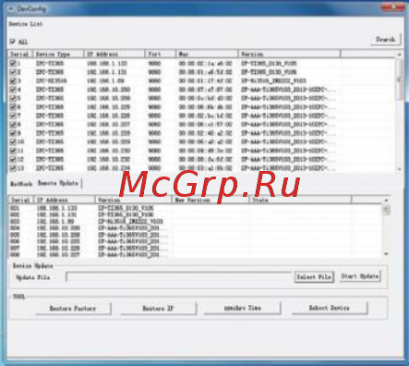Screen dimensions: 409x366
Task: Click the State column header
Action: click(300, 201)
